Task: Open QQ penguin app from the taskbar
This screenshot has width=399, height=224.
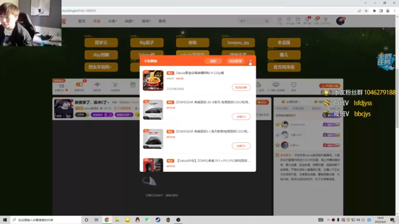Action: pyautogui.click(x=138, y=220)
